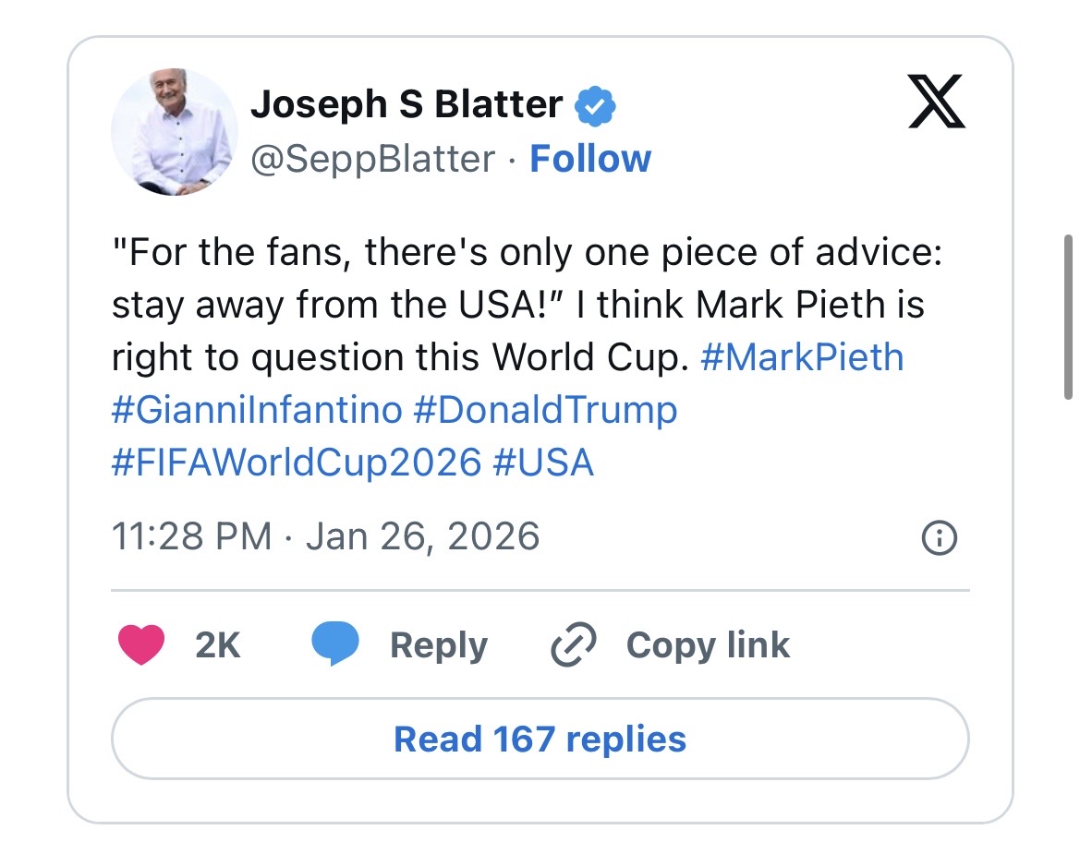Viewport: 1080px width, 866px height.
Task: Click the Reply text label
Action: point(439,645)
